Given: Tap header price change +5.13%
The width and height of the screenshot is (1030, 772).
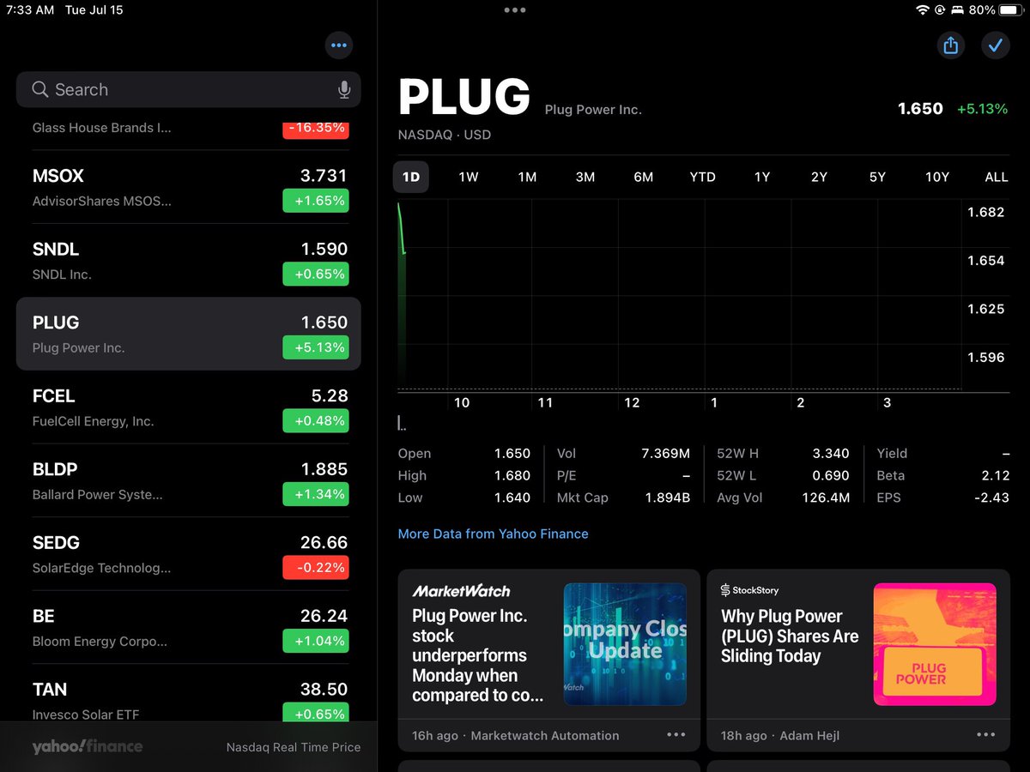Looking at the screenshot, I should (x=982, y=109).
